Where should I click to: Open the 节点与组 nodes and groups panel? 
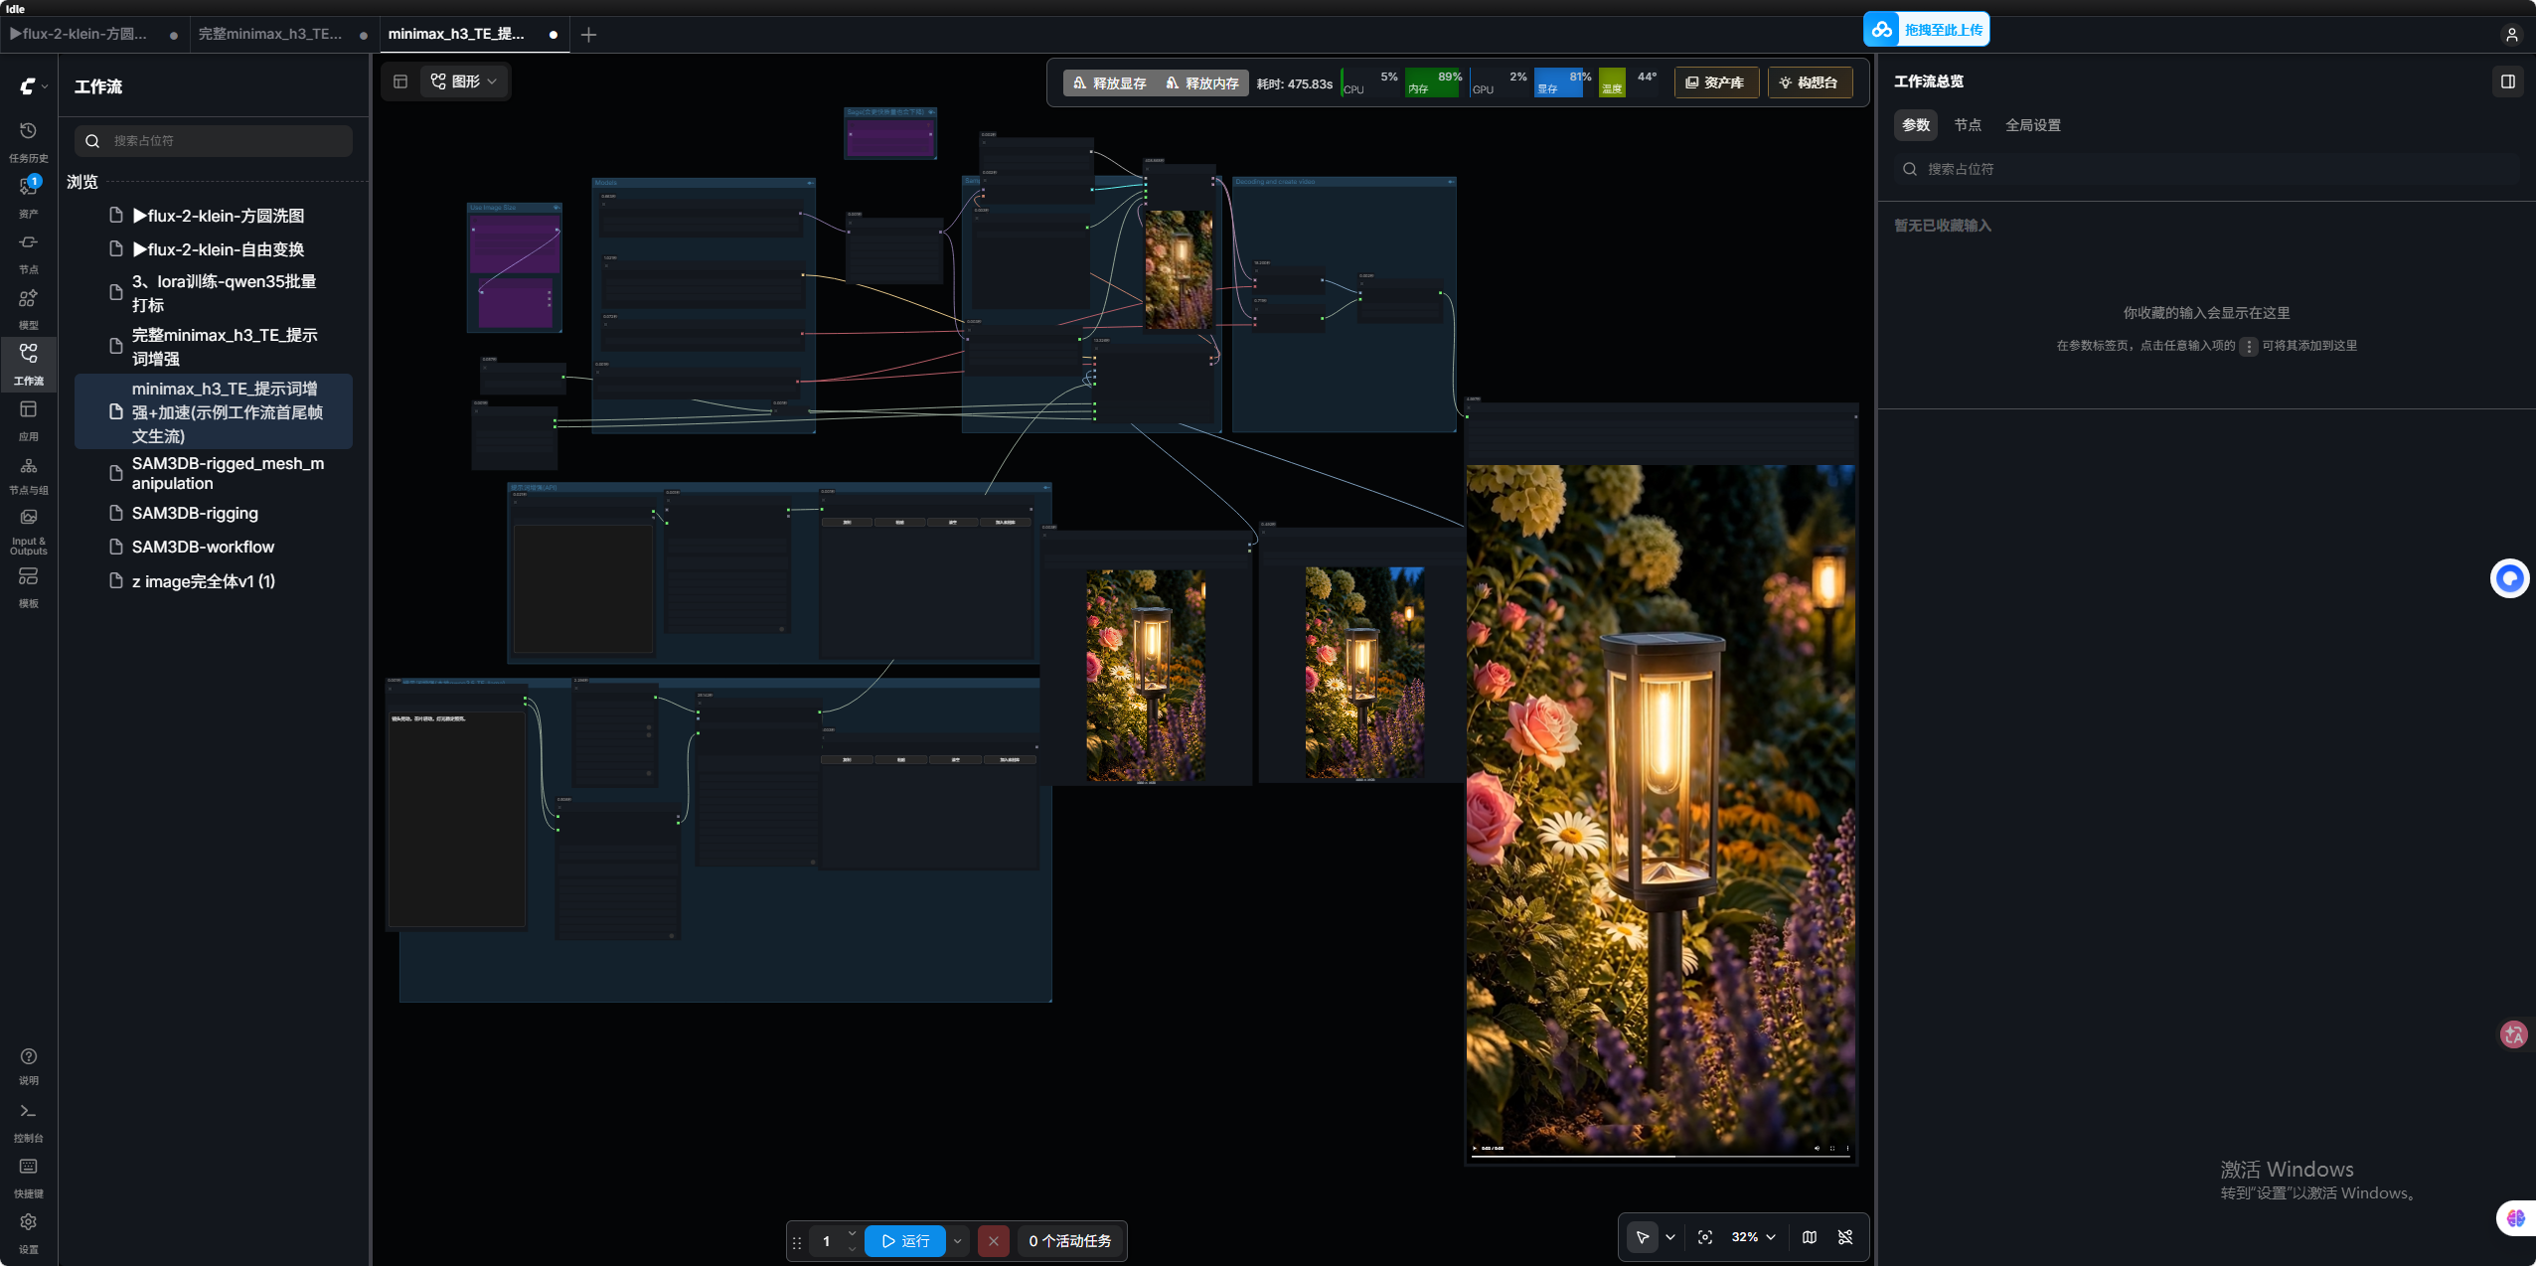(x=28, y=475)
